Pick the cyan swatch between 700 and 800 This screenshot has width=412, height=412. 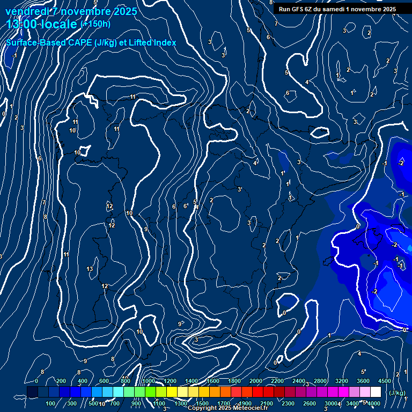click(118, 392)
